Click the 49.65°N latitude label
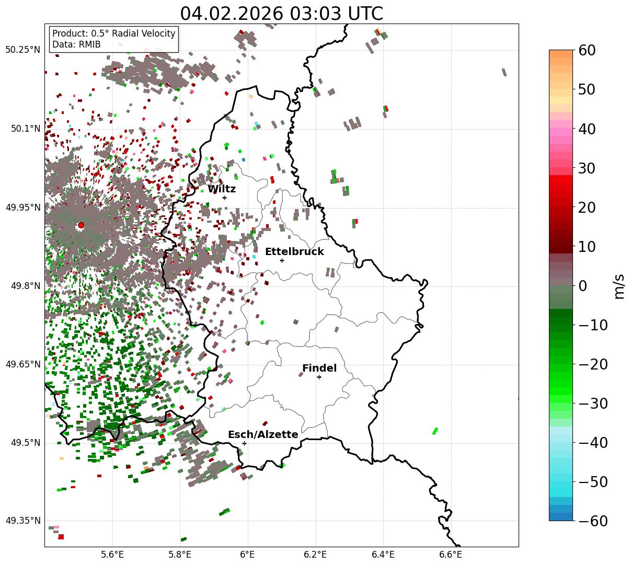The height and width of the screenshot is (565, 631). point(22,364)
